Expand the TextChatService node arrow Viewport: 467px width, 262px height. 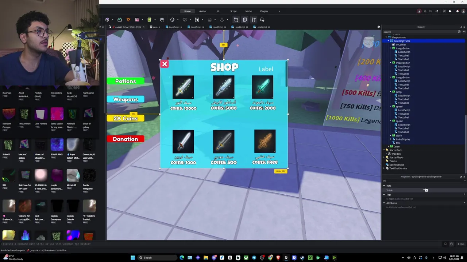[384, 168]
